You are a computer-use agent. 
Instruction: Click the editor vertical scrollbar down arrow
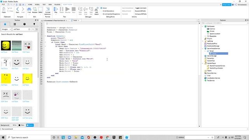coord(200,126)
